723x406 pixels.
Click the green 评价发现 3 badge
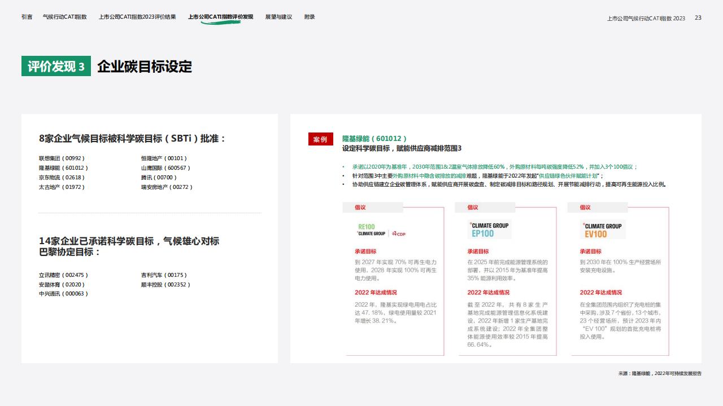(56, 67)
